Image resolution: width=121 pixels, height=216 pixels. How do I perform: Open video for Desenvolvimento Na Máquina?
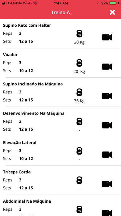[x=107, y=125]
